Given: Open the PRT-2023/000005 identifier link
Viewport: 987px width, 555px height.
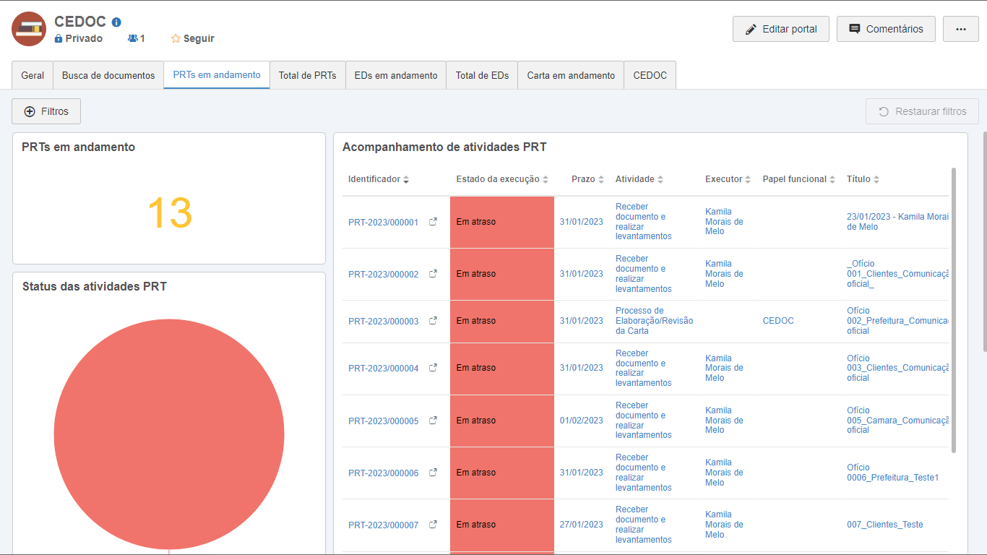Looking at the screenshot, I should click(x=383, y=421).
